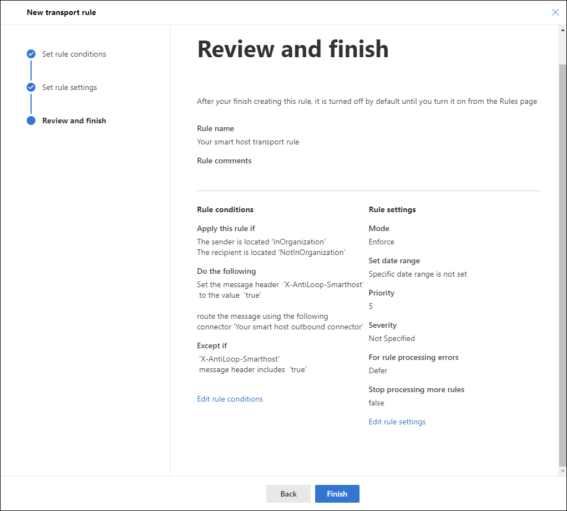The width and height of the screenshot is (567, 511).
Task: Click the Set rule settings checkmark icon
Action: pos(31,87)
